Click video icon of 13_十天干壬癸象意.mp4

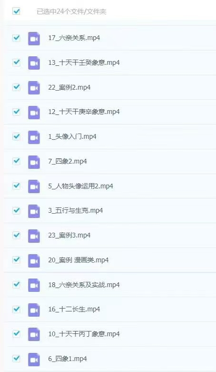(34, 63)
